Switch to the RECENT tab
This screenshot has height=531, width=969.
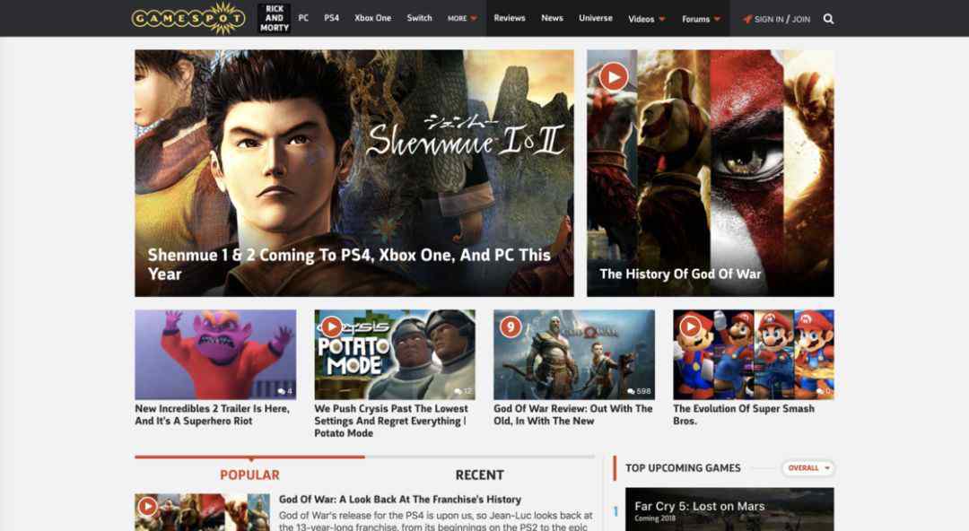click(x=479, y=474)
